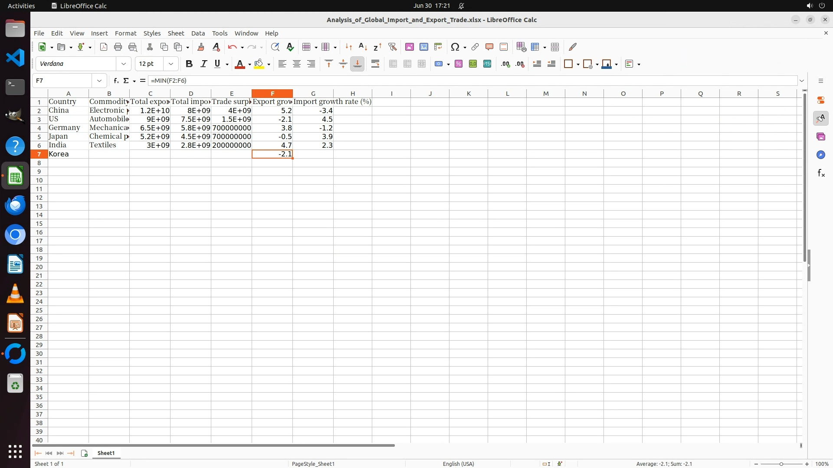
Task: Open the font size dropdown arrow
Action: pyautogui.click(x=171, y=64)
